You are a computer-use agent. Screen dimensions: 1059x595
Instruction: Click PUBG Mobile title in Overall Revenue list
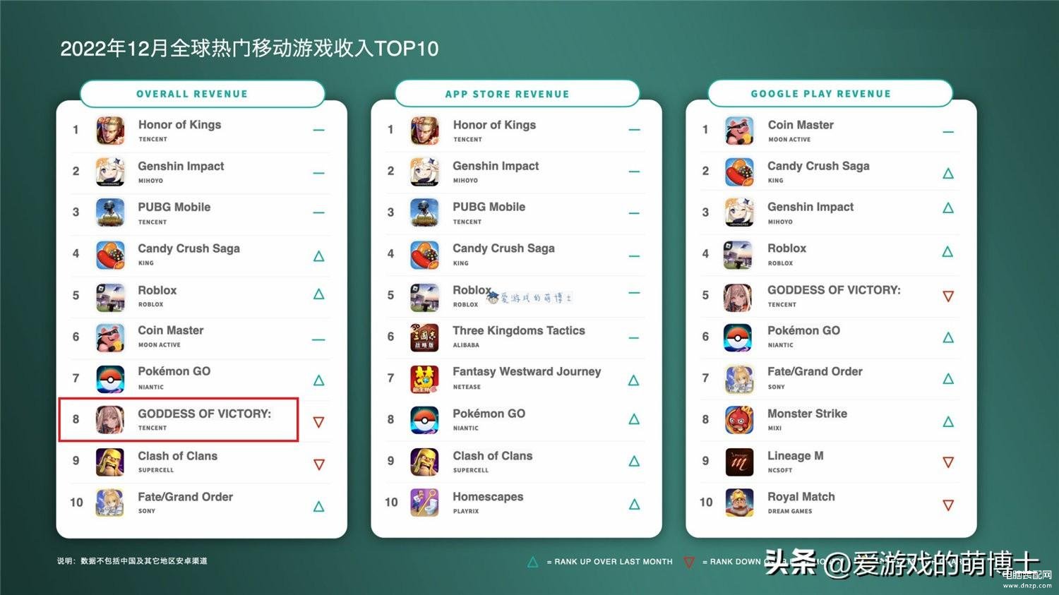pos(174,207)
